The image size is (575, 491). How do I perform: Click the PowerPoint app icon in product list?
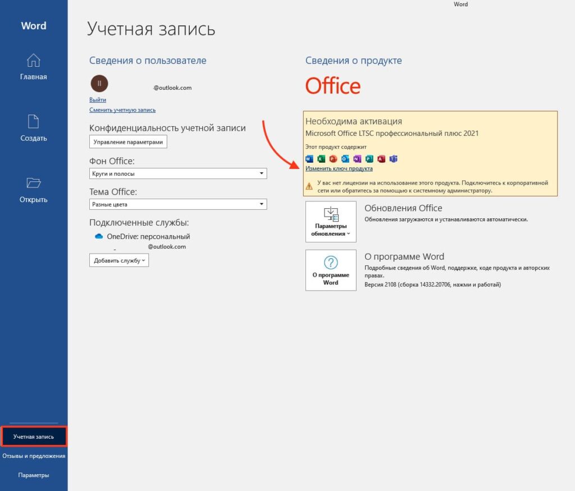(x=334, y=159)
